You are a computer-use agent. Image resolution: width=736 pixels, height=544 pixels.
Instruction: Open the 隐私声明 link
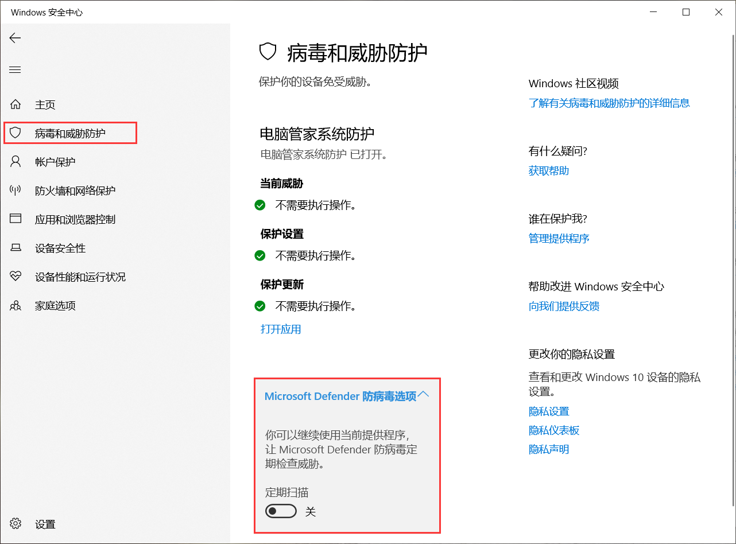(549, 449)
